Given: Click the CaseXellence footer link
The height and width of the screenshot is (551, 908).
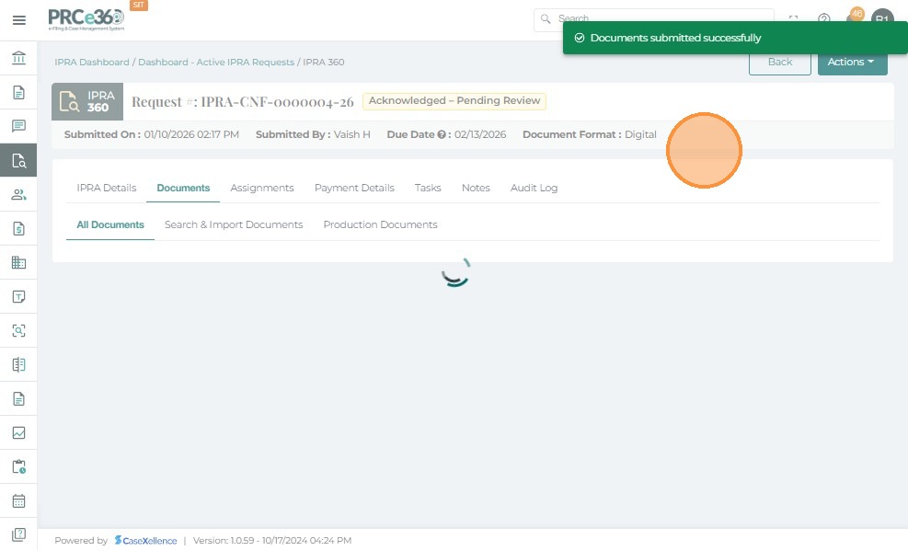Looking at the screenshot, I should 145,541.
